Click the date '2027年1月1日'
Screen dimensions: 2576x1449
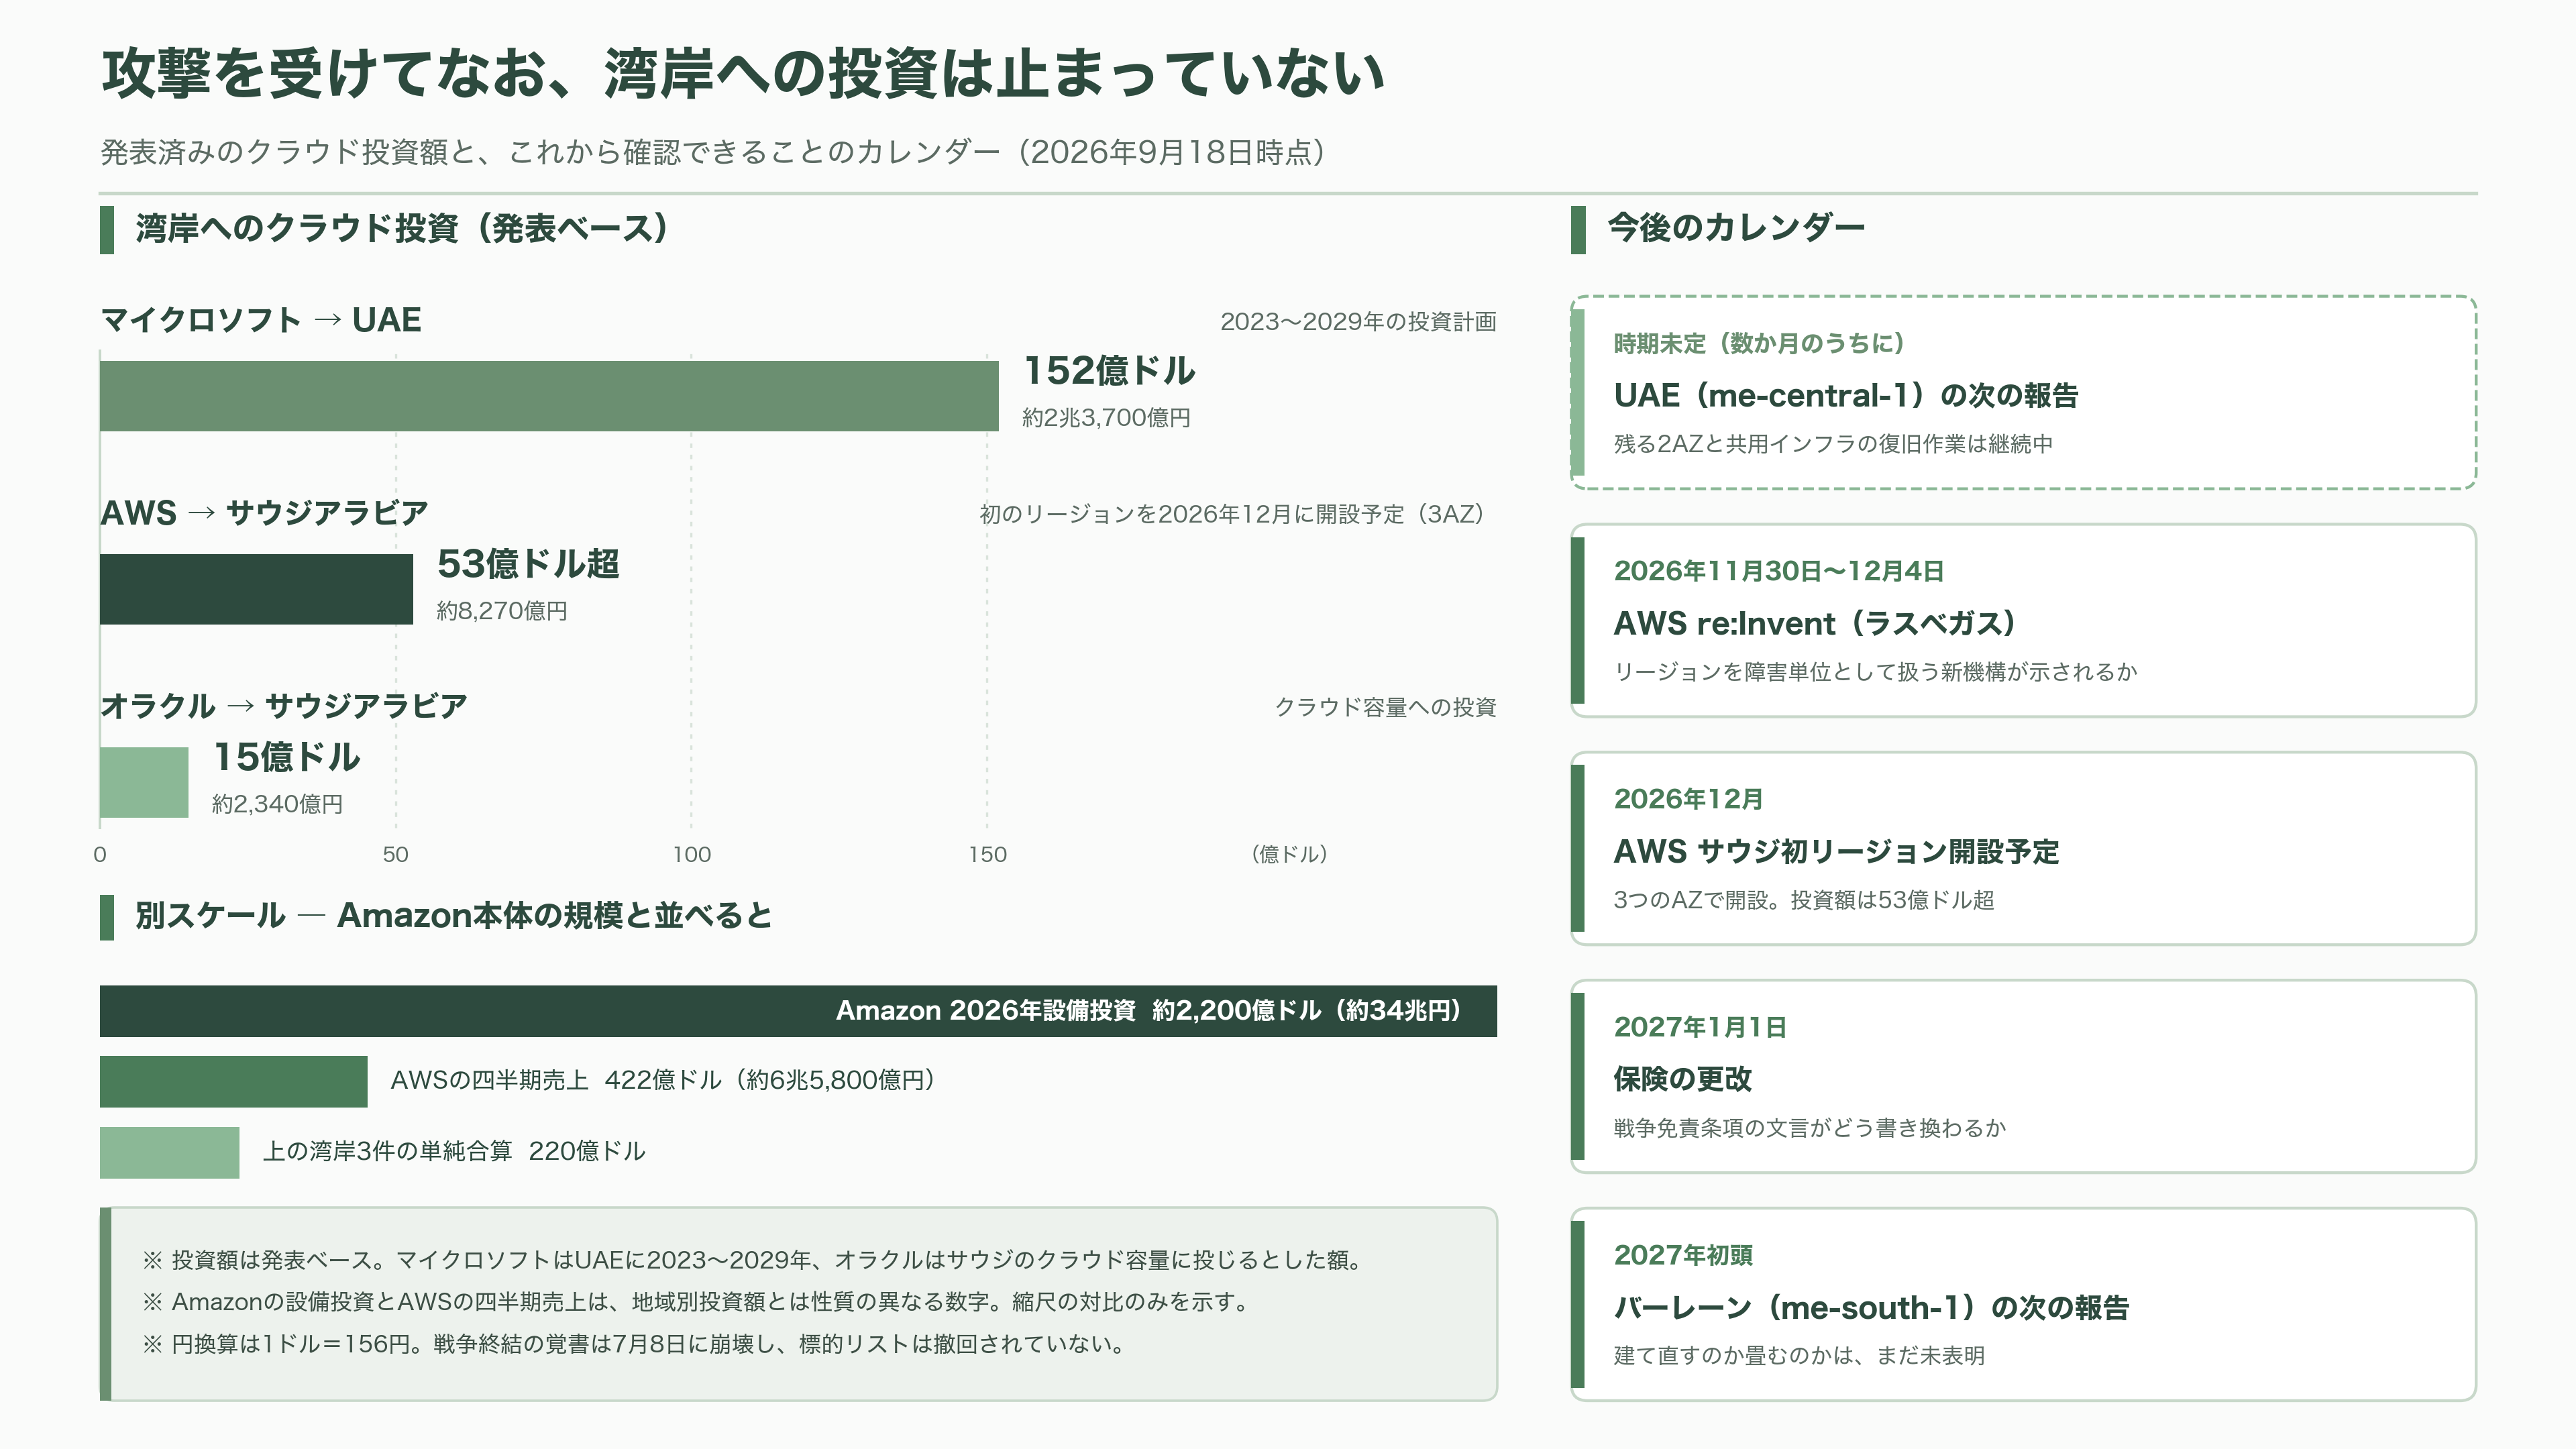pyautogui.click(x=1700, y=1028)
